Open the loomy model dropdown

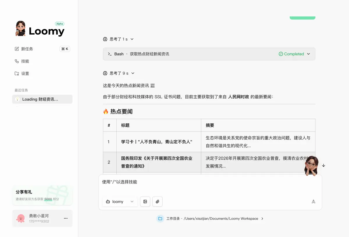tap(120, 202)
